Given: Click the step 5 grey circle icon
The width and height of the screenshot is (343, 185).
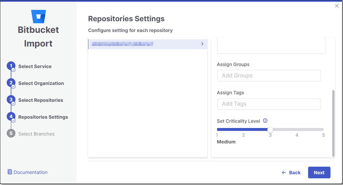Looking at the screenshot, I should click(x=11, y=134).
